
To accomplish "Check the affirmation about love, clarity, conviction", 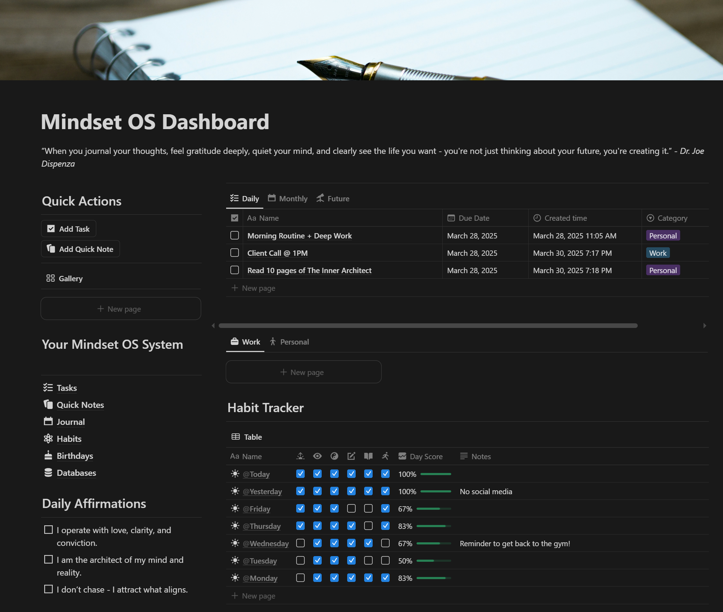I will pos(48,530).
